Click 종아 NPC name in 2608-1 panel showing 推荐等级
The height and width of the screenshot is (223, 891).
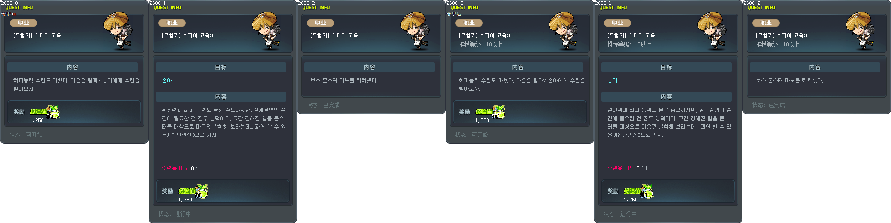[612, 81]
